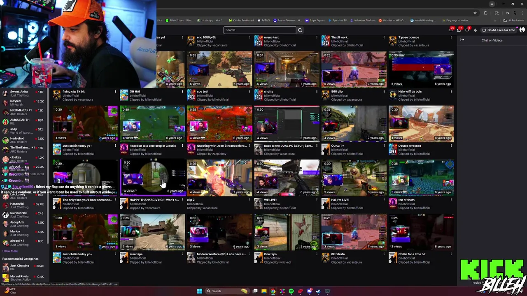Focus the Twitch Search field
The image size is (527, 296).
pos(259,30)
